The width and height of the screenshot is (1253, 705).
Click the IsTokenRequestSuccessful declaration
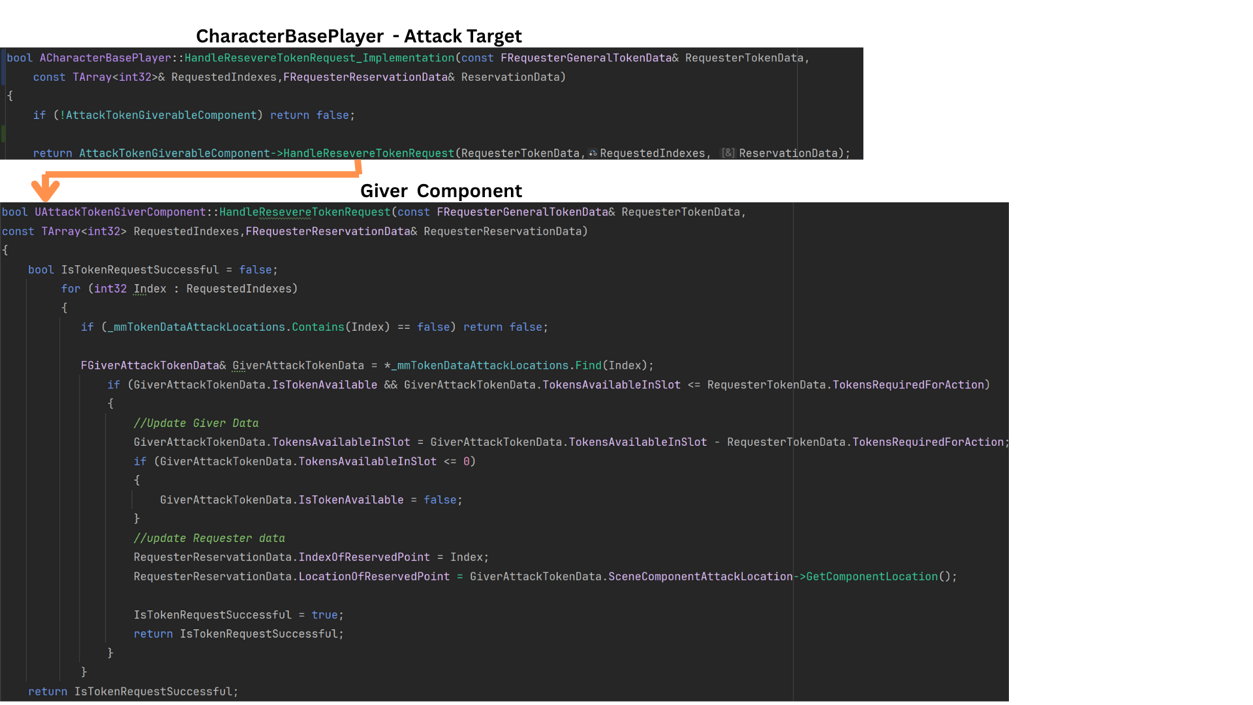140,270
